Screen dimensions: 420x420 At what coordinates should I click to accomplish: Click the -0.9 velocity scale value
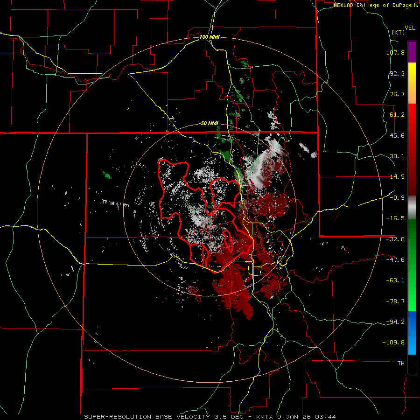397,198
